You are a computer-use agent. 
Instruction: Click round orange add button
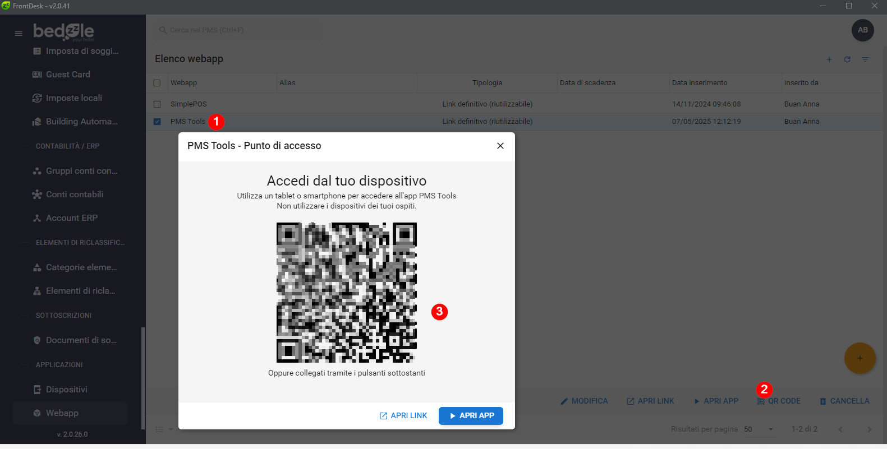point(860,358)
